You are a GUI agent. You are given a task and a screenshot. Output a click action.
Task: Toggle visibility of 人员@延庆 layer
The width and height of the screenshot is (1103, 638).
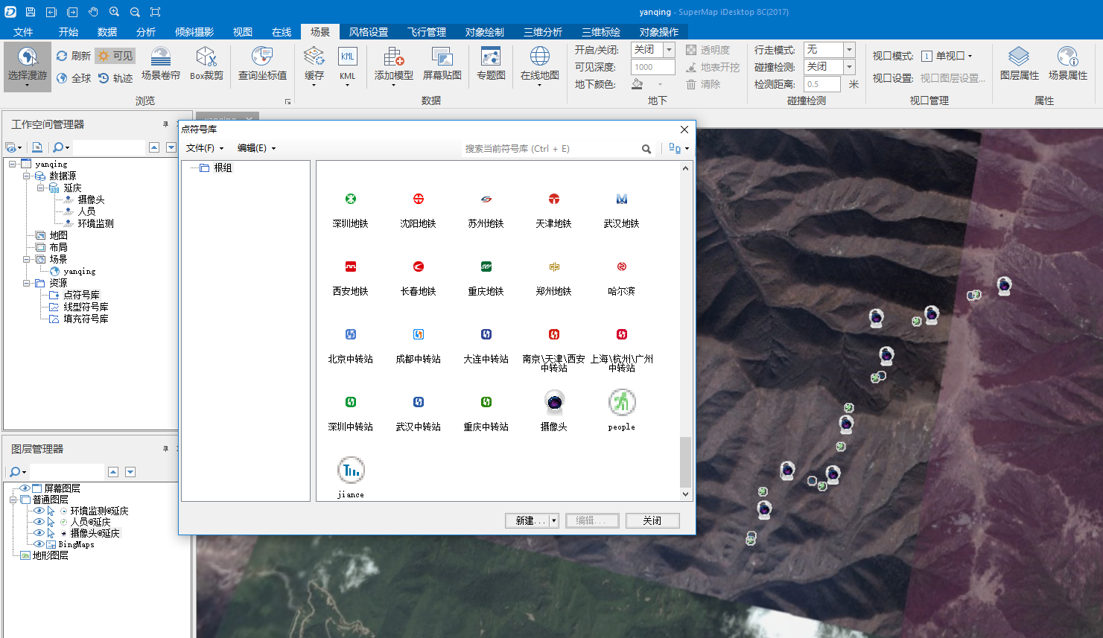tap(39, 522)
